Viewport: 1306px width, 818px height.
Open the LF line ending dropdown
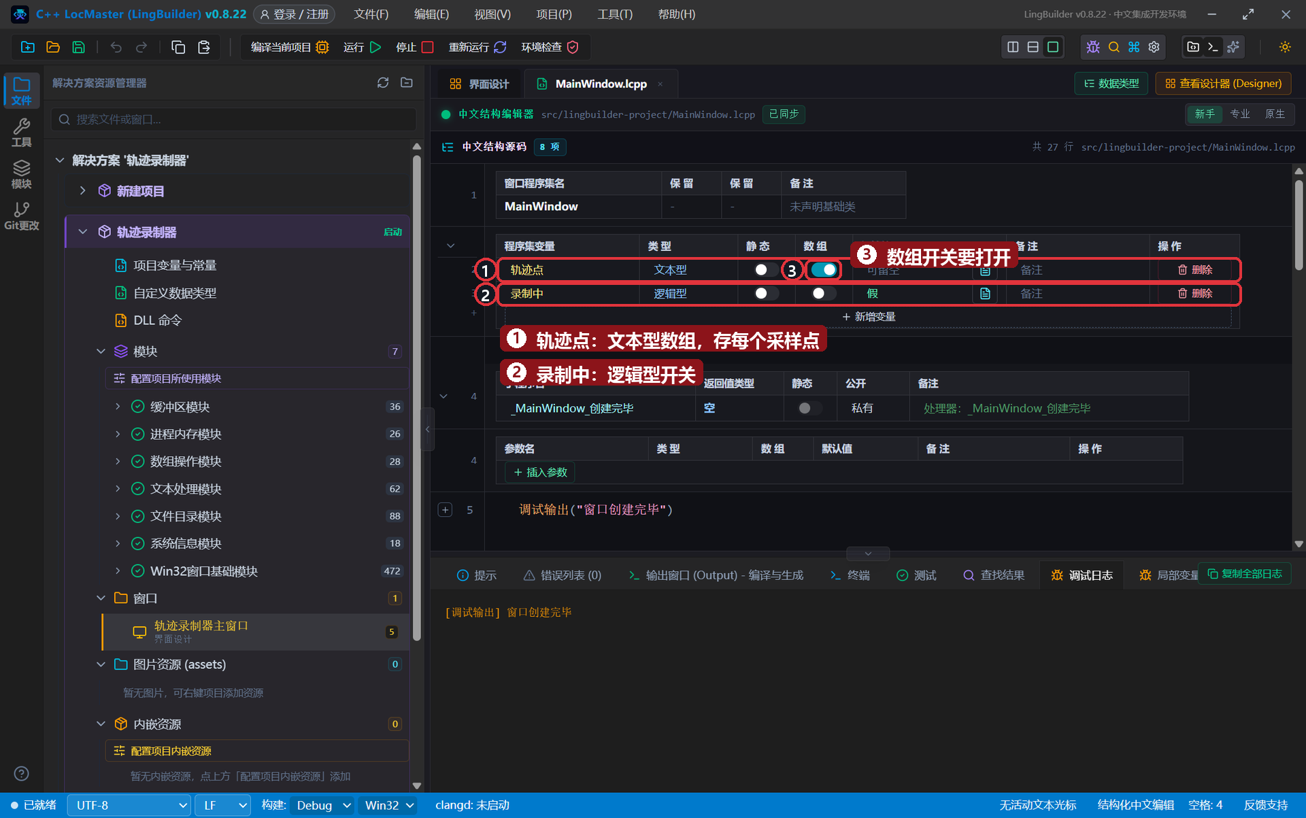click(223, 805)
